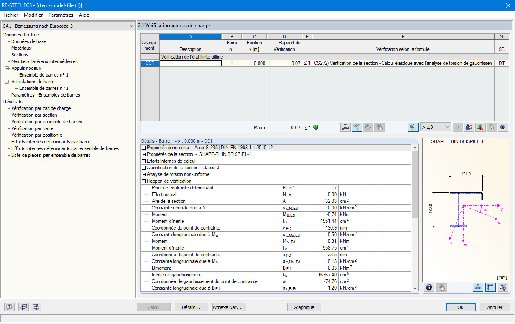Click the greyed member display icon beside Max

pyautogui.click(x=368, y=127)
